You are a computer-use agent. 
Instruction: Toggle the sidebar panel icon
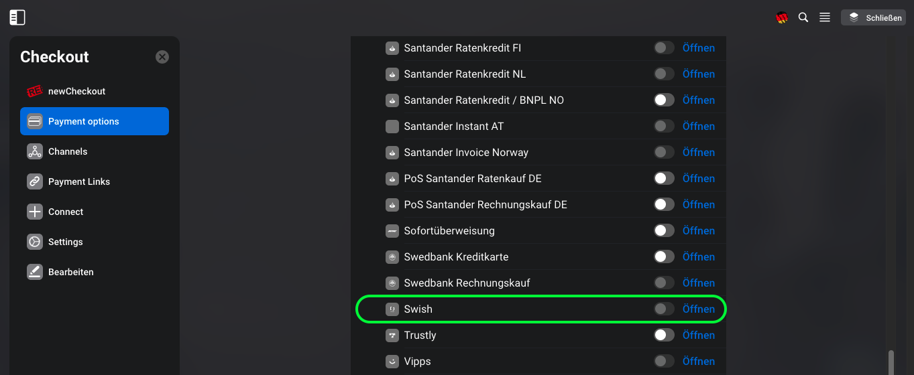[17, 17]
